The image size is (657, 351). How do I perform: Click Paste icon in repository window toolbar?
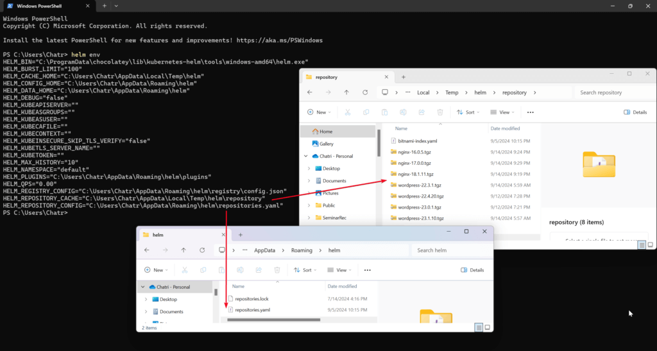(384, 112)
